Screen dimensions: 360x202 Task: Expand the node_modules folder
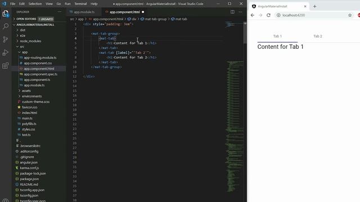(x=30, y=41)
